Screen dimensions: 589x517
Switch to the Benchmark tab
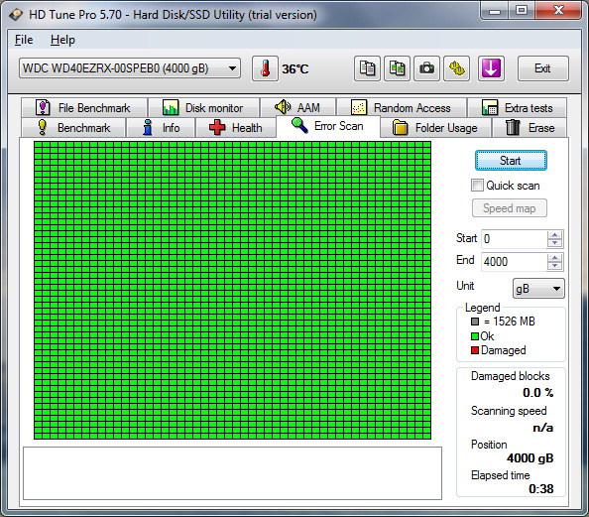[73, 128]
